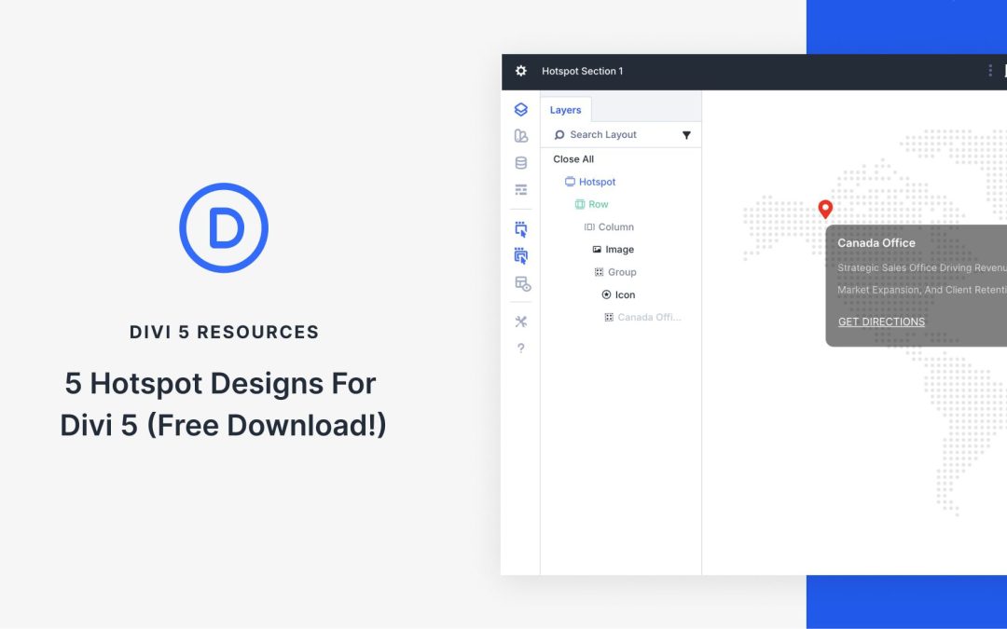1007x629 pixels.
Task: Click the wrench tools icon in sidebar
Action: click(521, 321)
